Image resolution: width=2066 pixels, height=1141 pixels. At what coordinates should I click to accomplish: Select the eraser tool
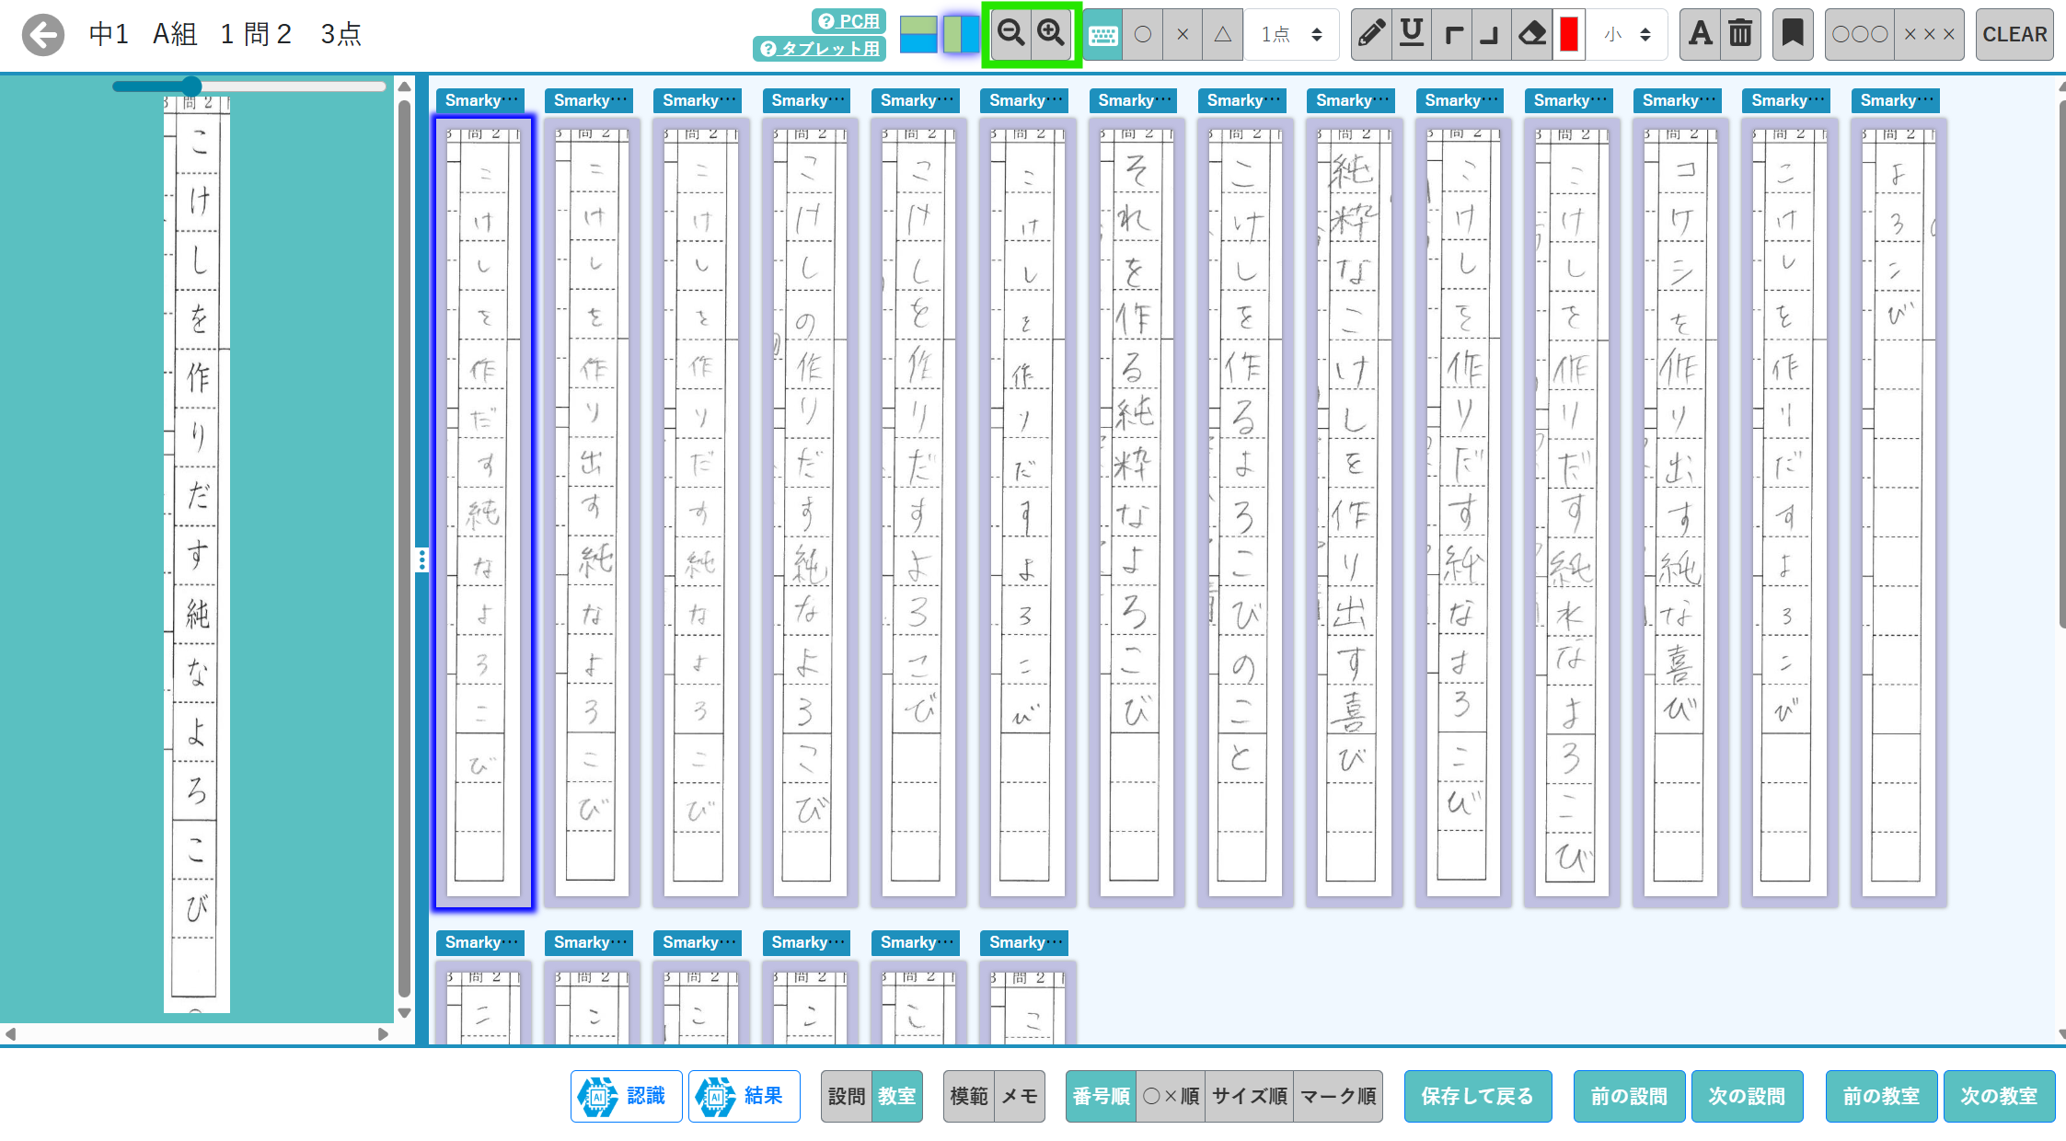(x=1531, y=34)
